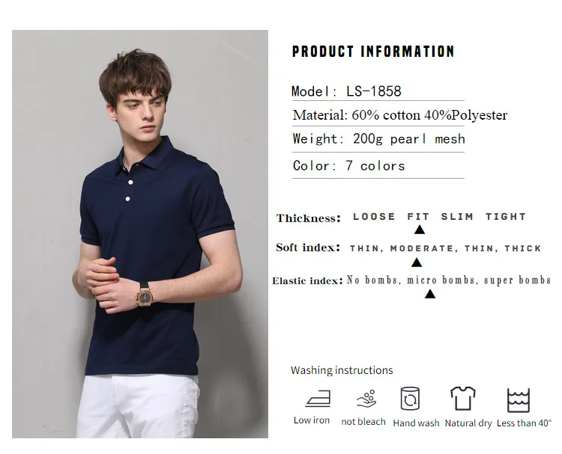Click the triangle marker under MODERATE
Image resolution: width=562 pixels, height=454 pixels.
(x=417, y=263)
